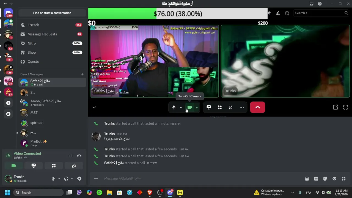Show the user profile icon in header
This screenshot has height=198, width=352.
coord(287,13)
